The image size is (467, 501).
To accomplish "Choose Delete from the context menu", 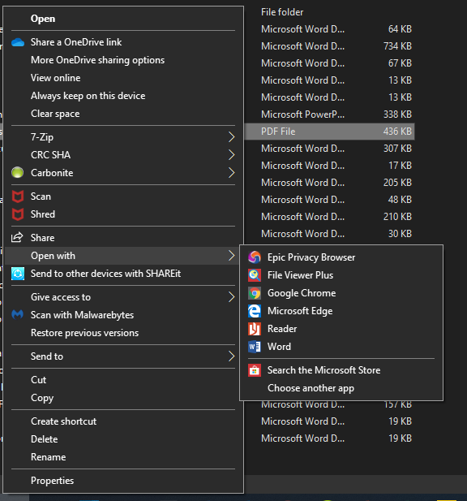I will (123, 439).
